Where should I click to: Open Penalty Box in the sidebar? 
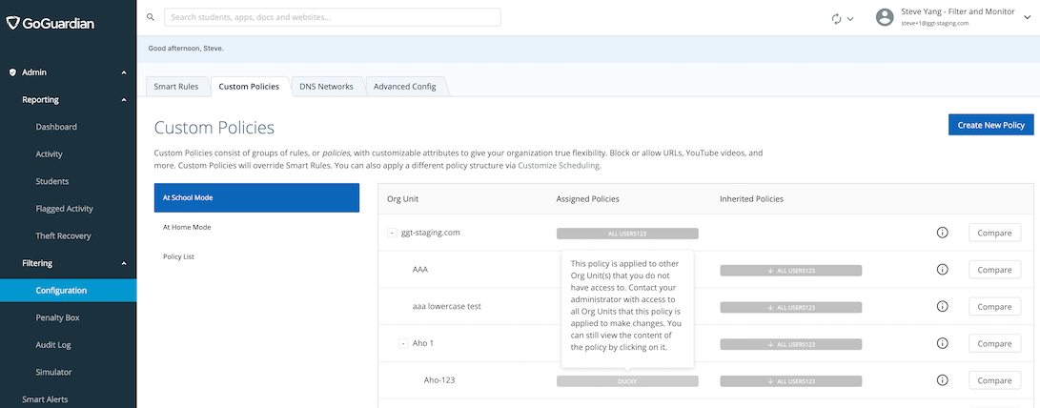pyautogui.click(x=58, y=317)
